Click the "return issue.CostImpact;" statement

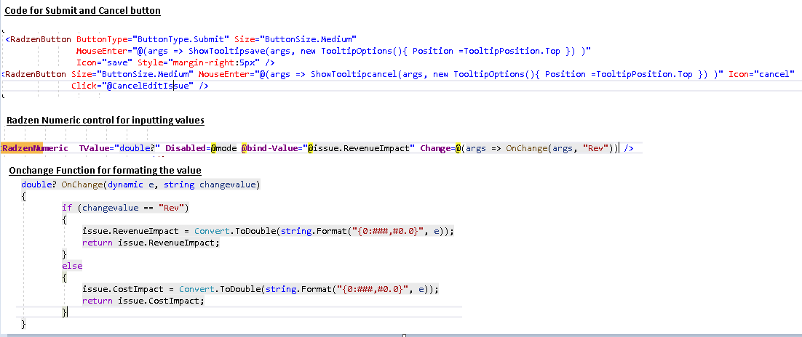pyautogui.click(x=143, y=301)
